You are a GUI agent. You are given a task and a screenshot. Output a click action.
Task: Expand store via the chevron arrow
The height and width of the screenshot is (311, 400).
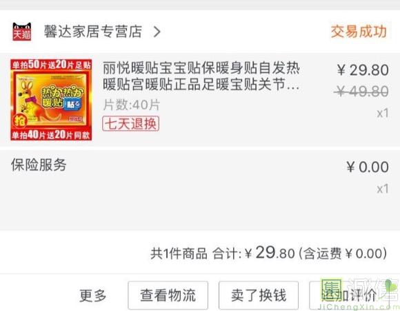click(157, 32)
